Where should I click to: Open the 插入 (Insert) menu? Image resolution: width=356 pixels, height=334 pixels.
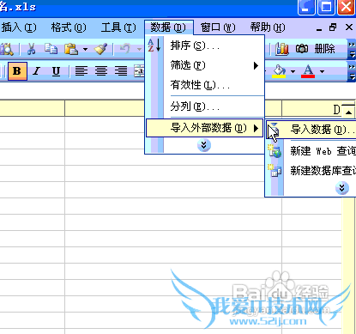(19, 27)
